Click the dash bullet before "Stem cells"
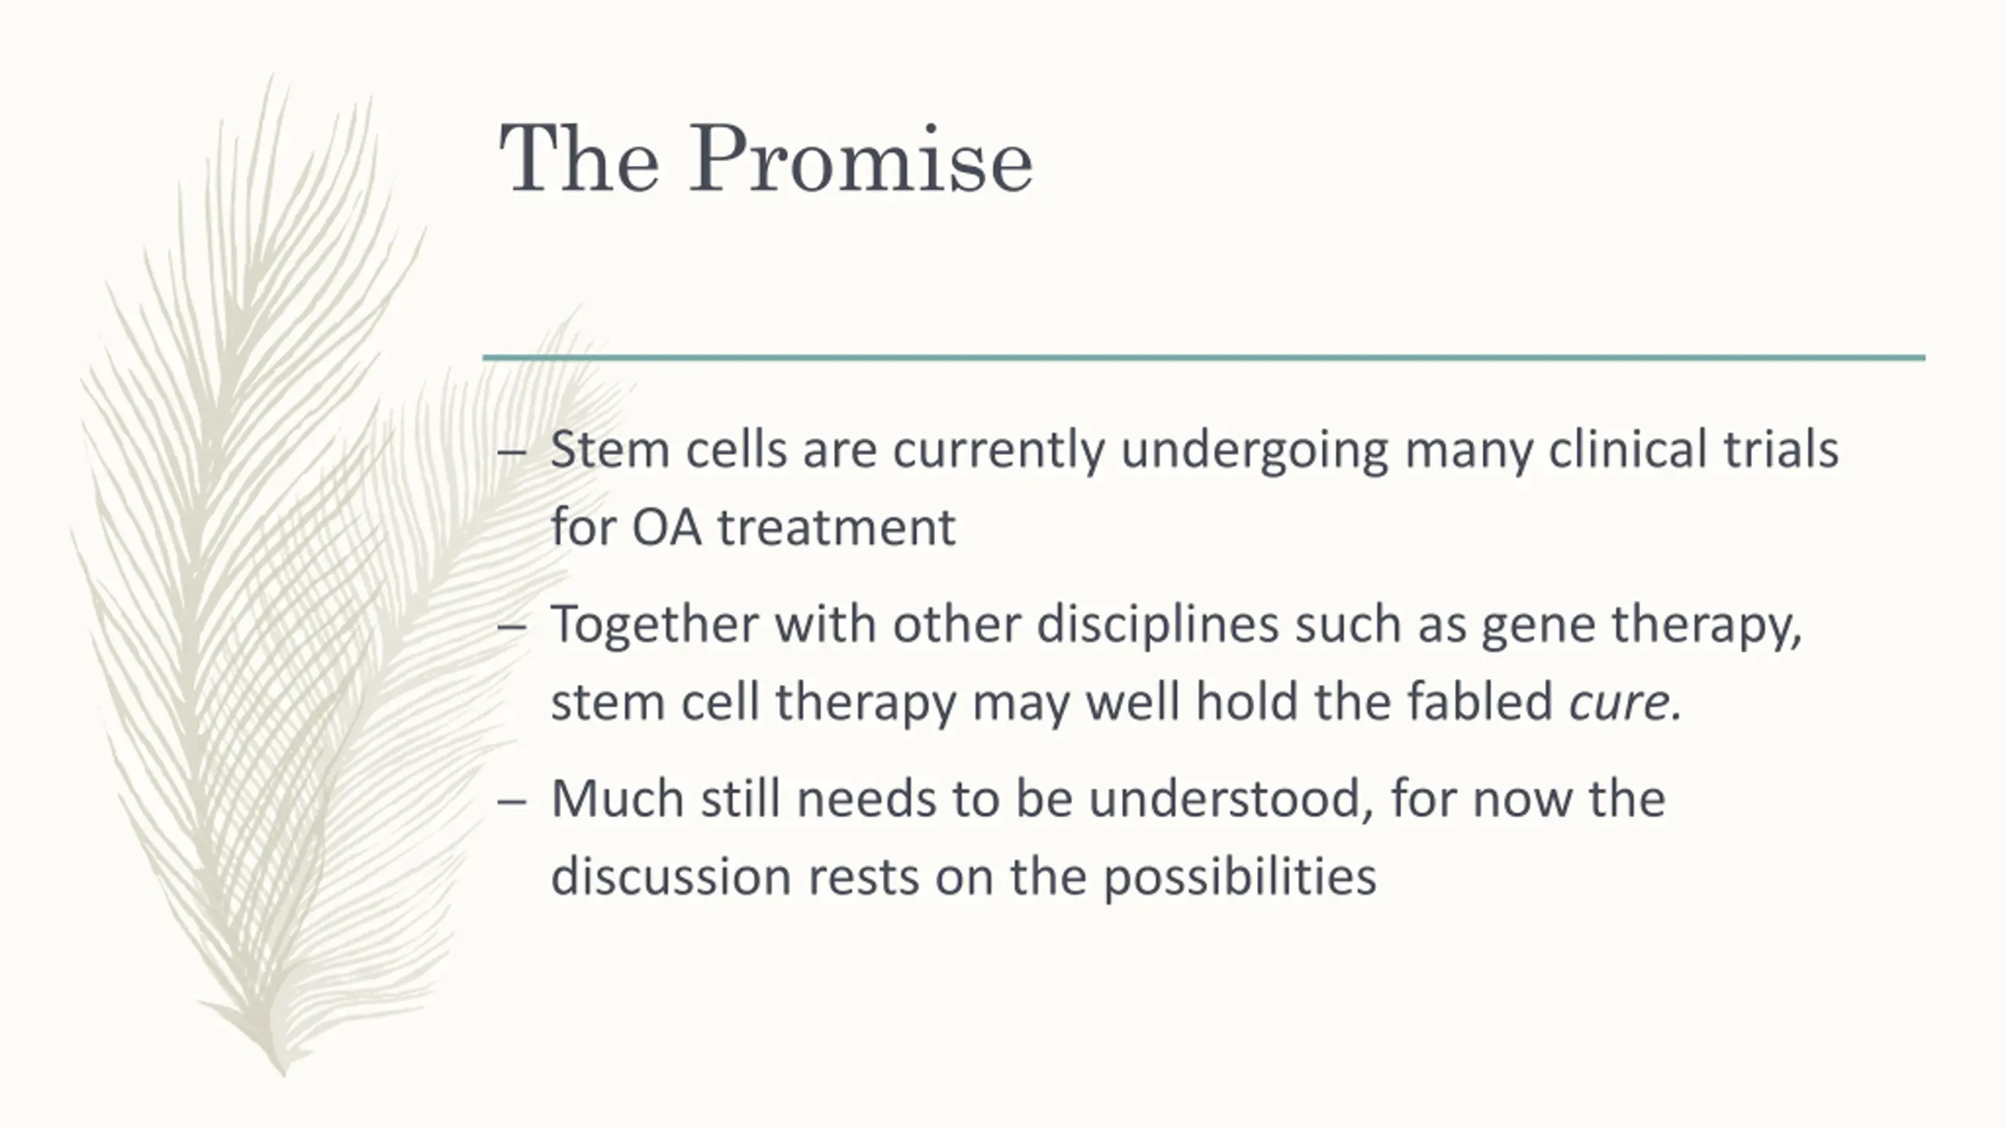The width and height of the screenshot is (2006, 1128). point(512,452)
